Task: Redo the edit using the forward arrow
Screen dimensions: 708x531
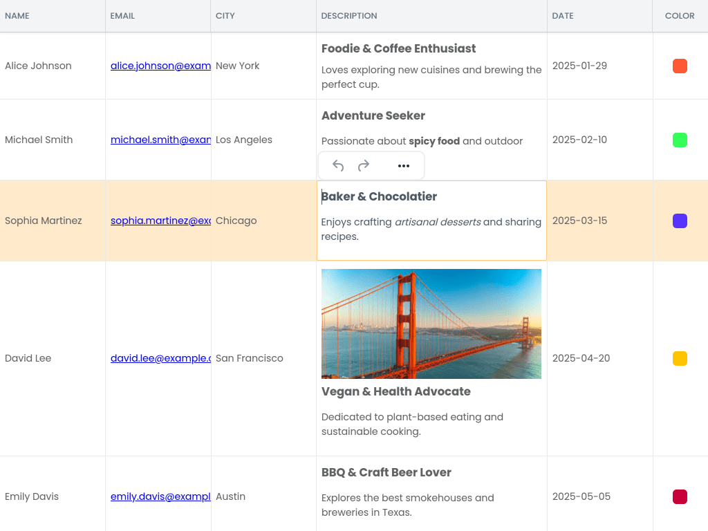Action: pyautogui.click(x=364, y=166)
